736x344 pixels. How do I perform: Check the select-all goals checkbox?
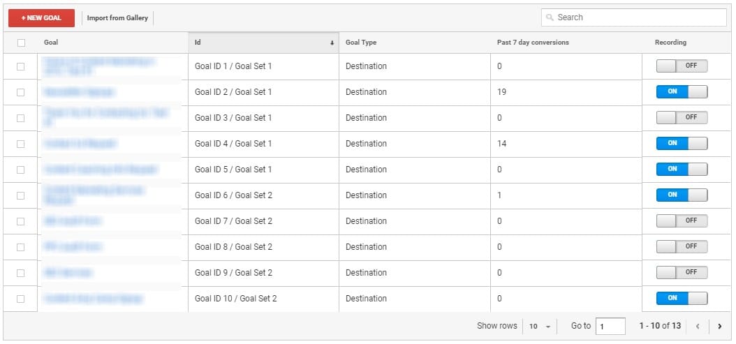click(x=21, y=43)
